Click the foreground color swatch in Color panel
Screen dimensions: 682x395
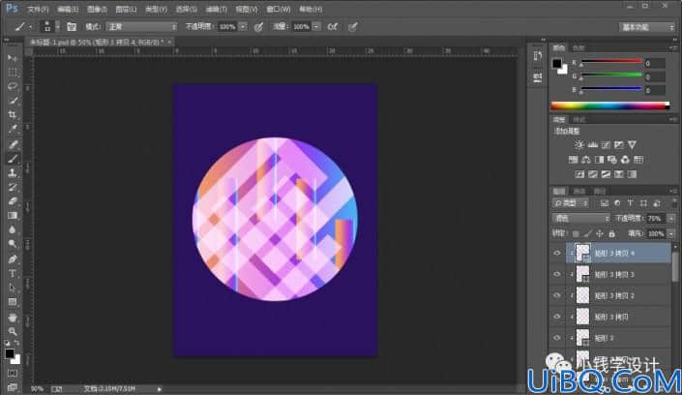tap(557, 64)
